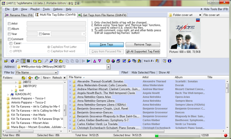The height and width of the screenshot is (139, 231).
Task: Click the stacked windows toolbar icon
Action: 118,61
